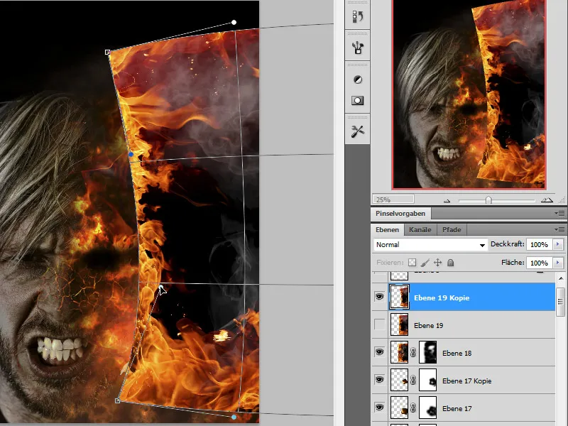
Task: Switch to the Kanäle tab
Action: 420,229
